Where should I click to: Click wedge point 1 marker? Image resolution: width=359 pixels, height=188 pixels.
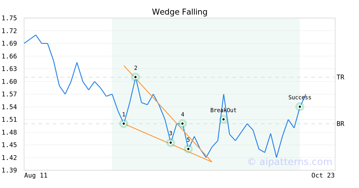pyautogui.click(x=124, y=124)
